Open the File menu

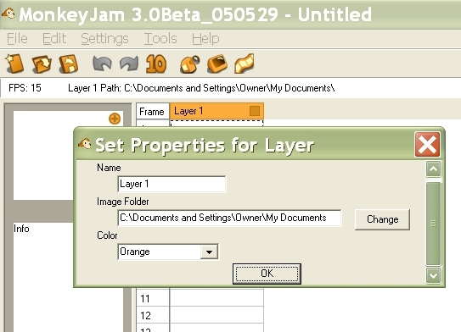pyautogui.click(x=17, y=38)
